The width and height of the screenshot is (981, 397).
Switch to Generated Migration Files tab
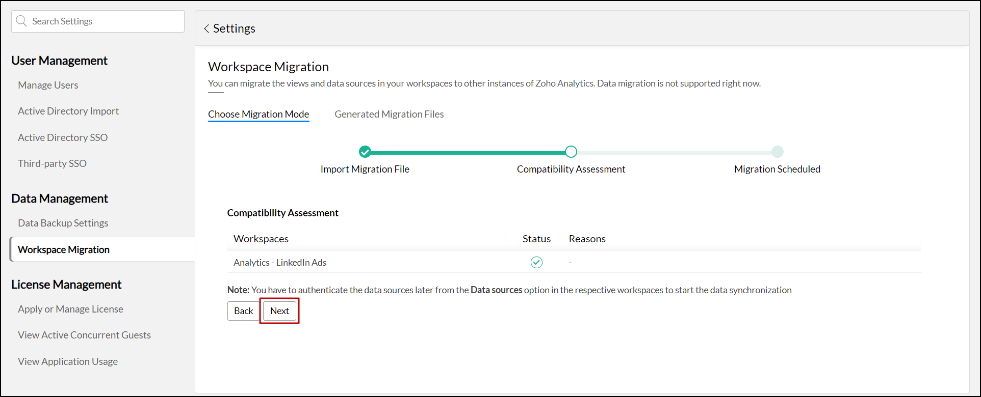click(x=389, y=114)
